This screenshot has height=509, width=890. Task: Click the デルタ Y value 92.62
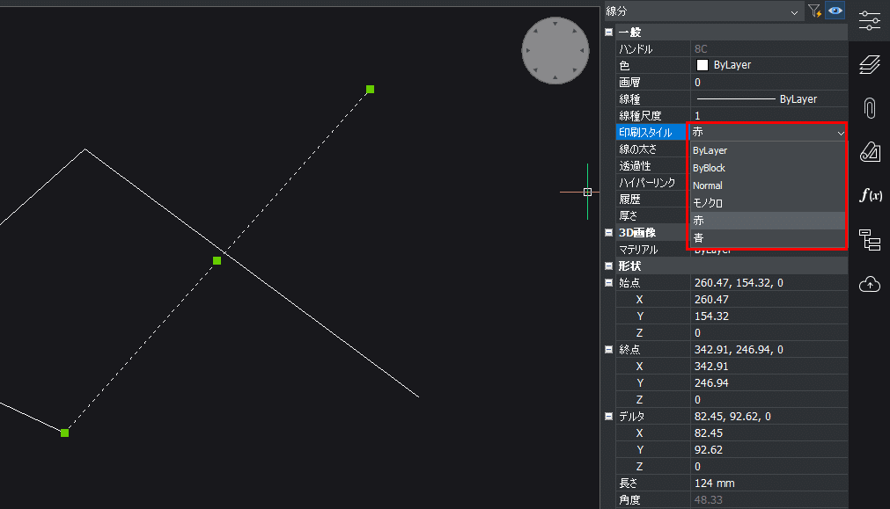coord(769,449)
